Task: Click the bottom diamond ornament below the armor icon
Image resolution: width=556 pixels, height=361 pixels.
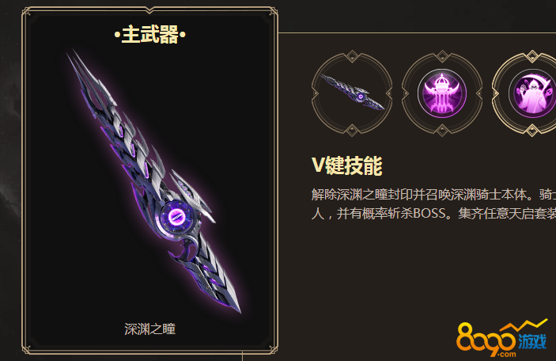Action: tap(442, 131)
